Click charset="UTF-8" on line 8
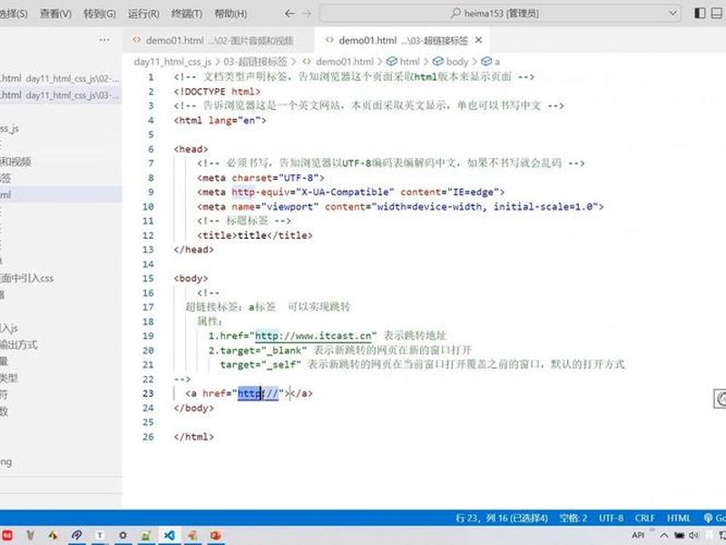This screenshot has width=726, height=545. 275,178
